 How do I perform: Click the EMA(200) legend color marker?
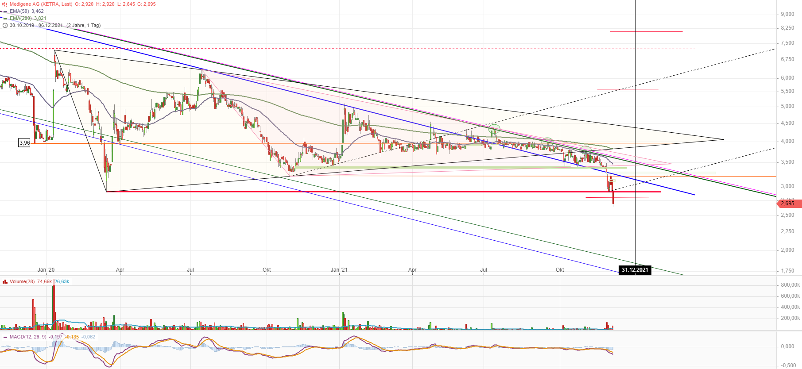click(x=5, y=18)
